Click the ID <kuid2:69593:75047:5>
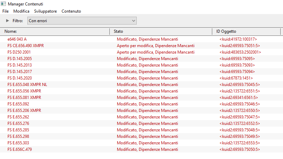The height and width of the screenshot is (159, 283). [240, 117]
